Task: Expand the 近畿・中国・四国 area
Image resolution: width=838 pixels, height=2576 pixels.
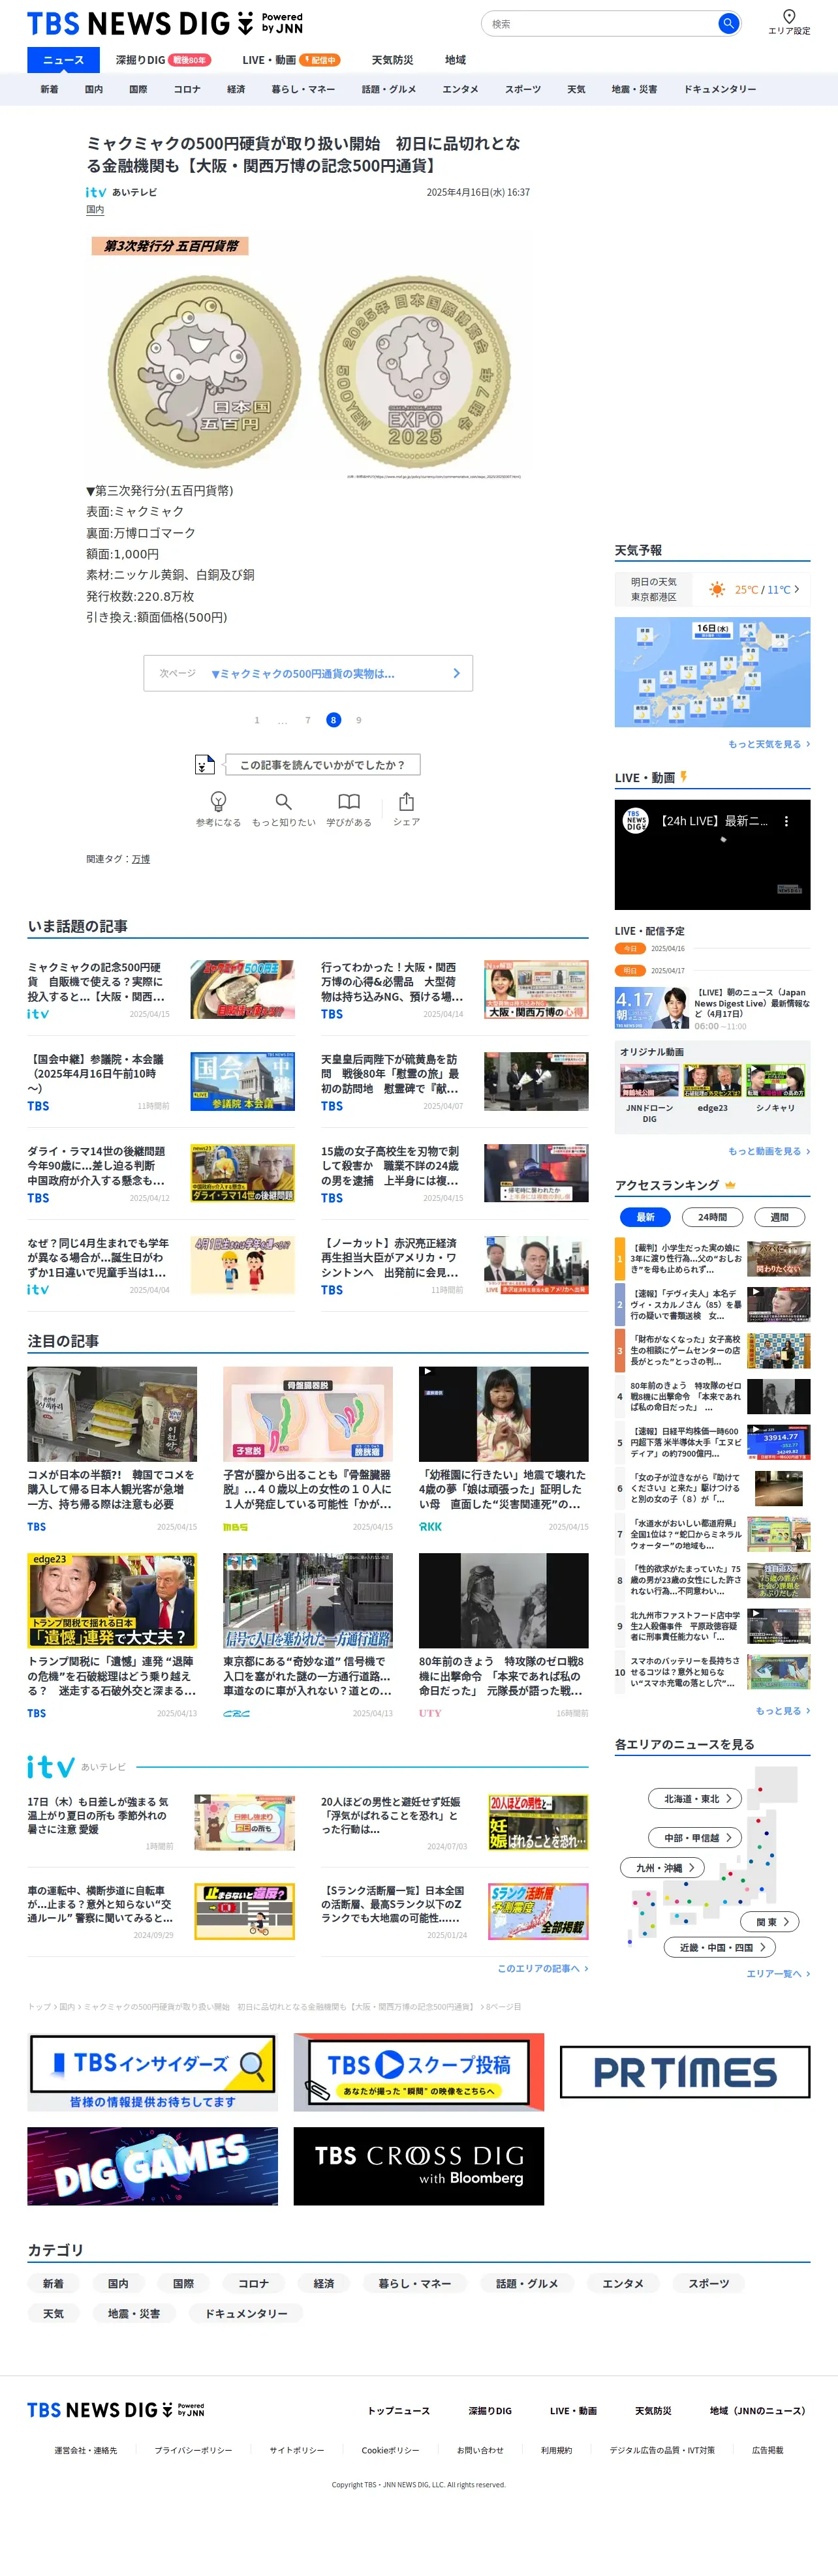Action: pyautogui.click(x=720, y=1947)
